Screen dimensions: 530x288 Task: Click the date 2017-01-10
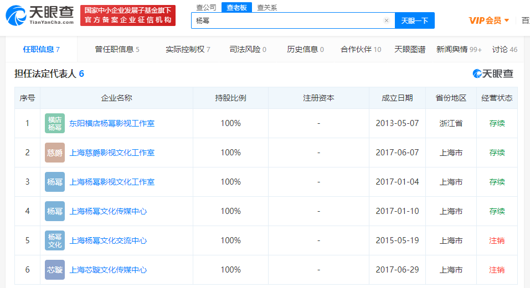[x=397, y=212]
